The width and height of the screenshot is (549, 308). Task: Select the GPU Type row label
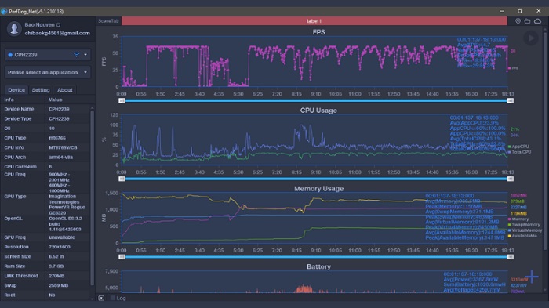click(x=15, y=197)
